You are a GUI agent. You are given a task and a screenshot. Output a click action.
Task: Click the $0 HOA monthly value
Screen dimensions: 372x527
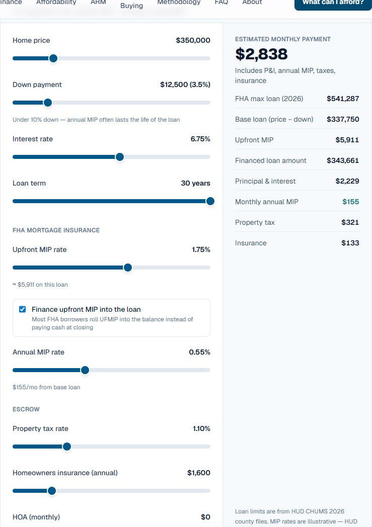205,517
